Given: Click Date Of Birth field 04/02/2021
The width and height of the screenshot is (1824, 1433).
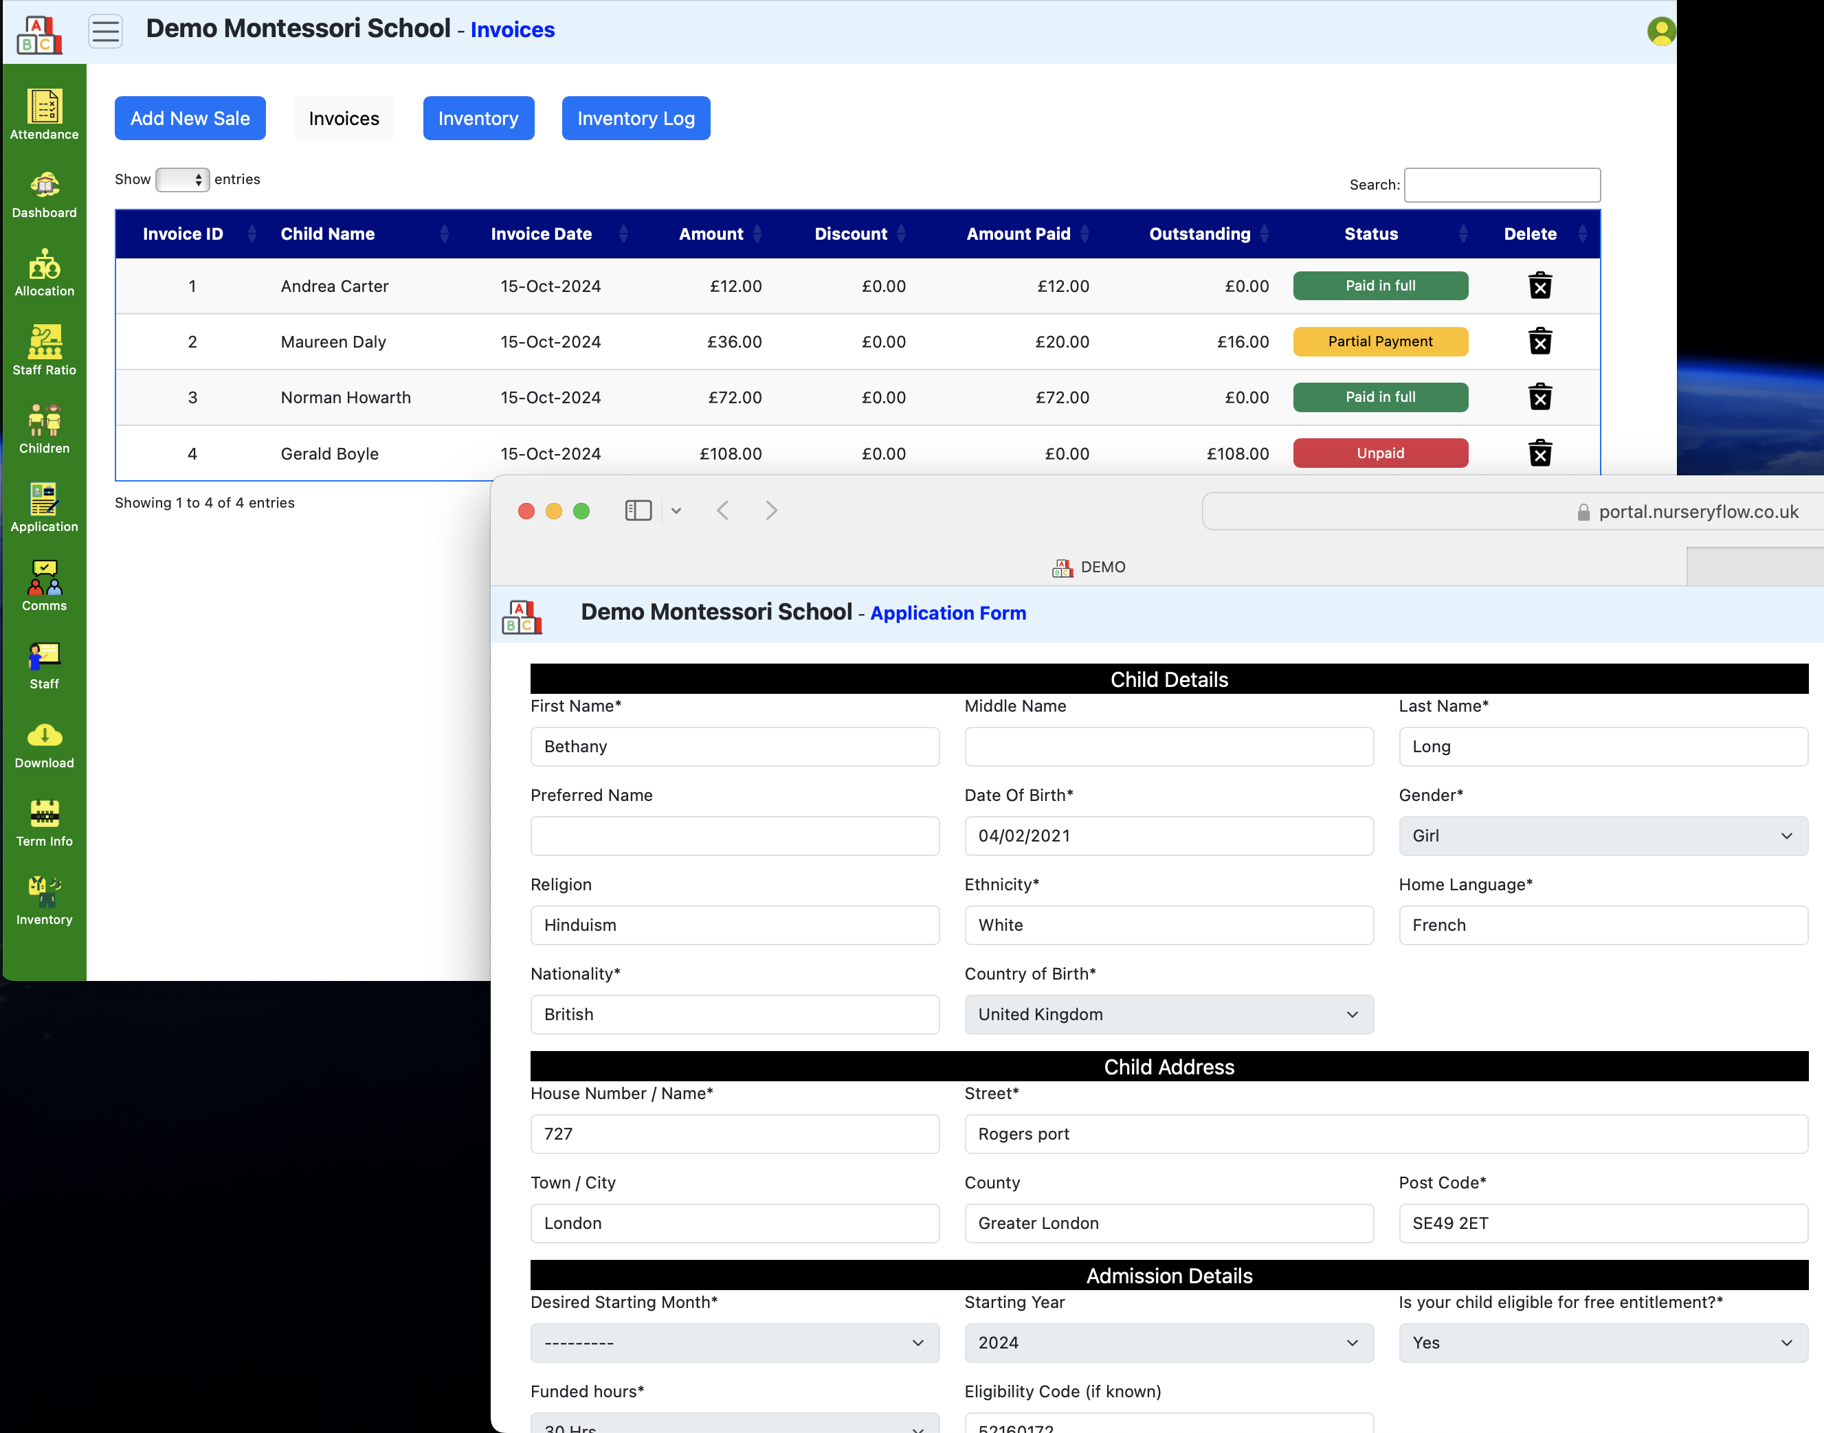Looking at the screenshot, I should 1168,835.
